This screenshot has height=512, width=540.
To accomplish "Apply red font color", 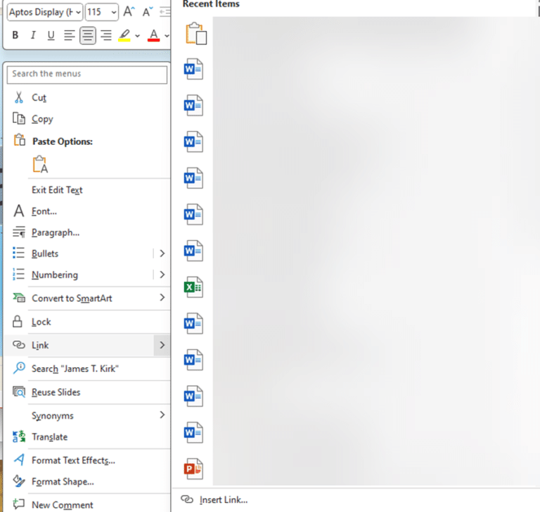I will (x=153, y=35).
